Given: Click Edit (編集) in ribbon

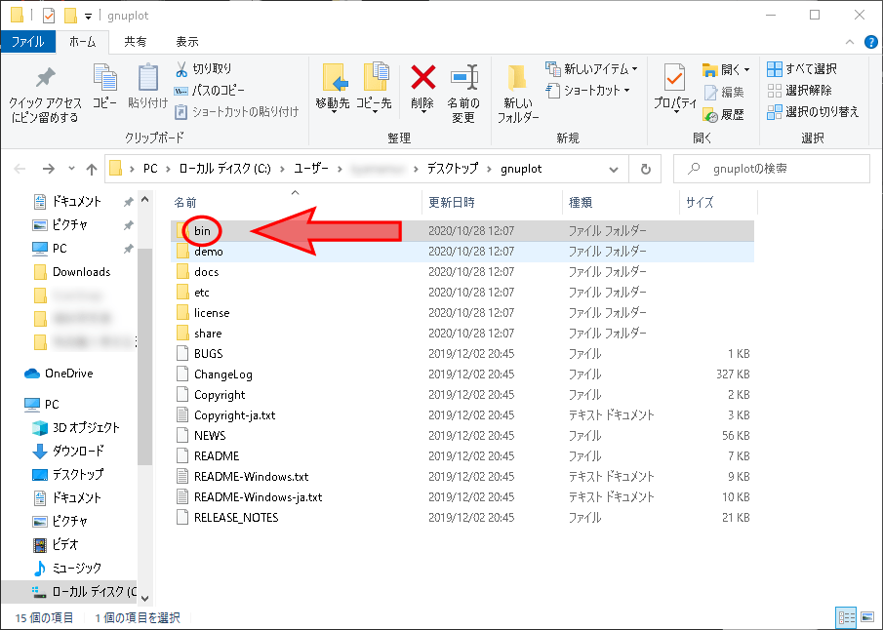Looking at the screenshot, I should (x=724, y=92).
